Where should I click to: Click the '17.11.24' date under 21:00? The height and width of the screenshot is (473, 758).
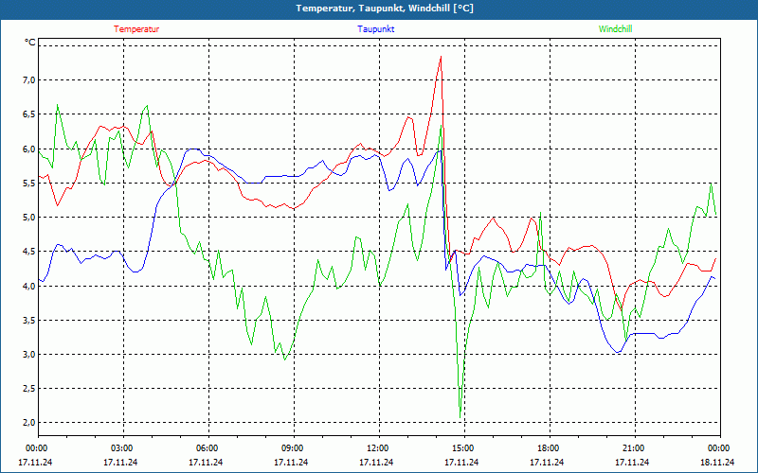632,463
